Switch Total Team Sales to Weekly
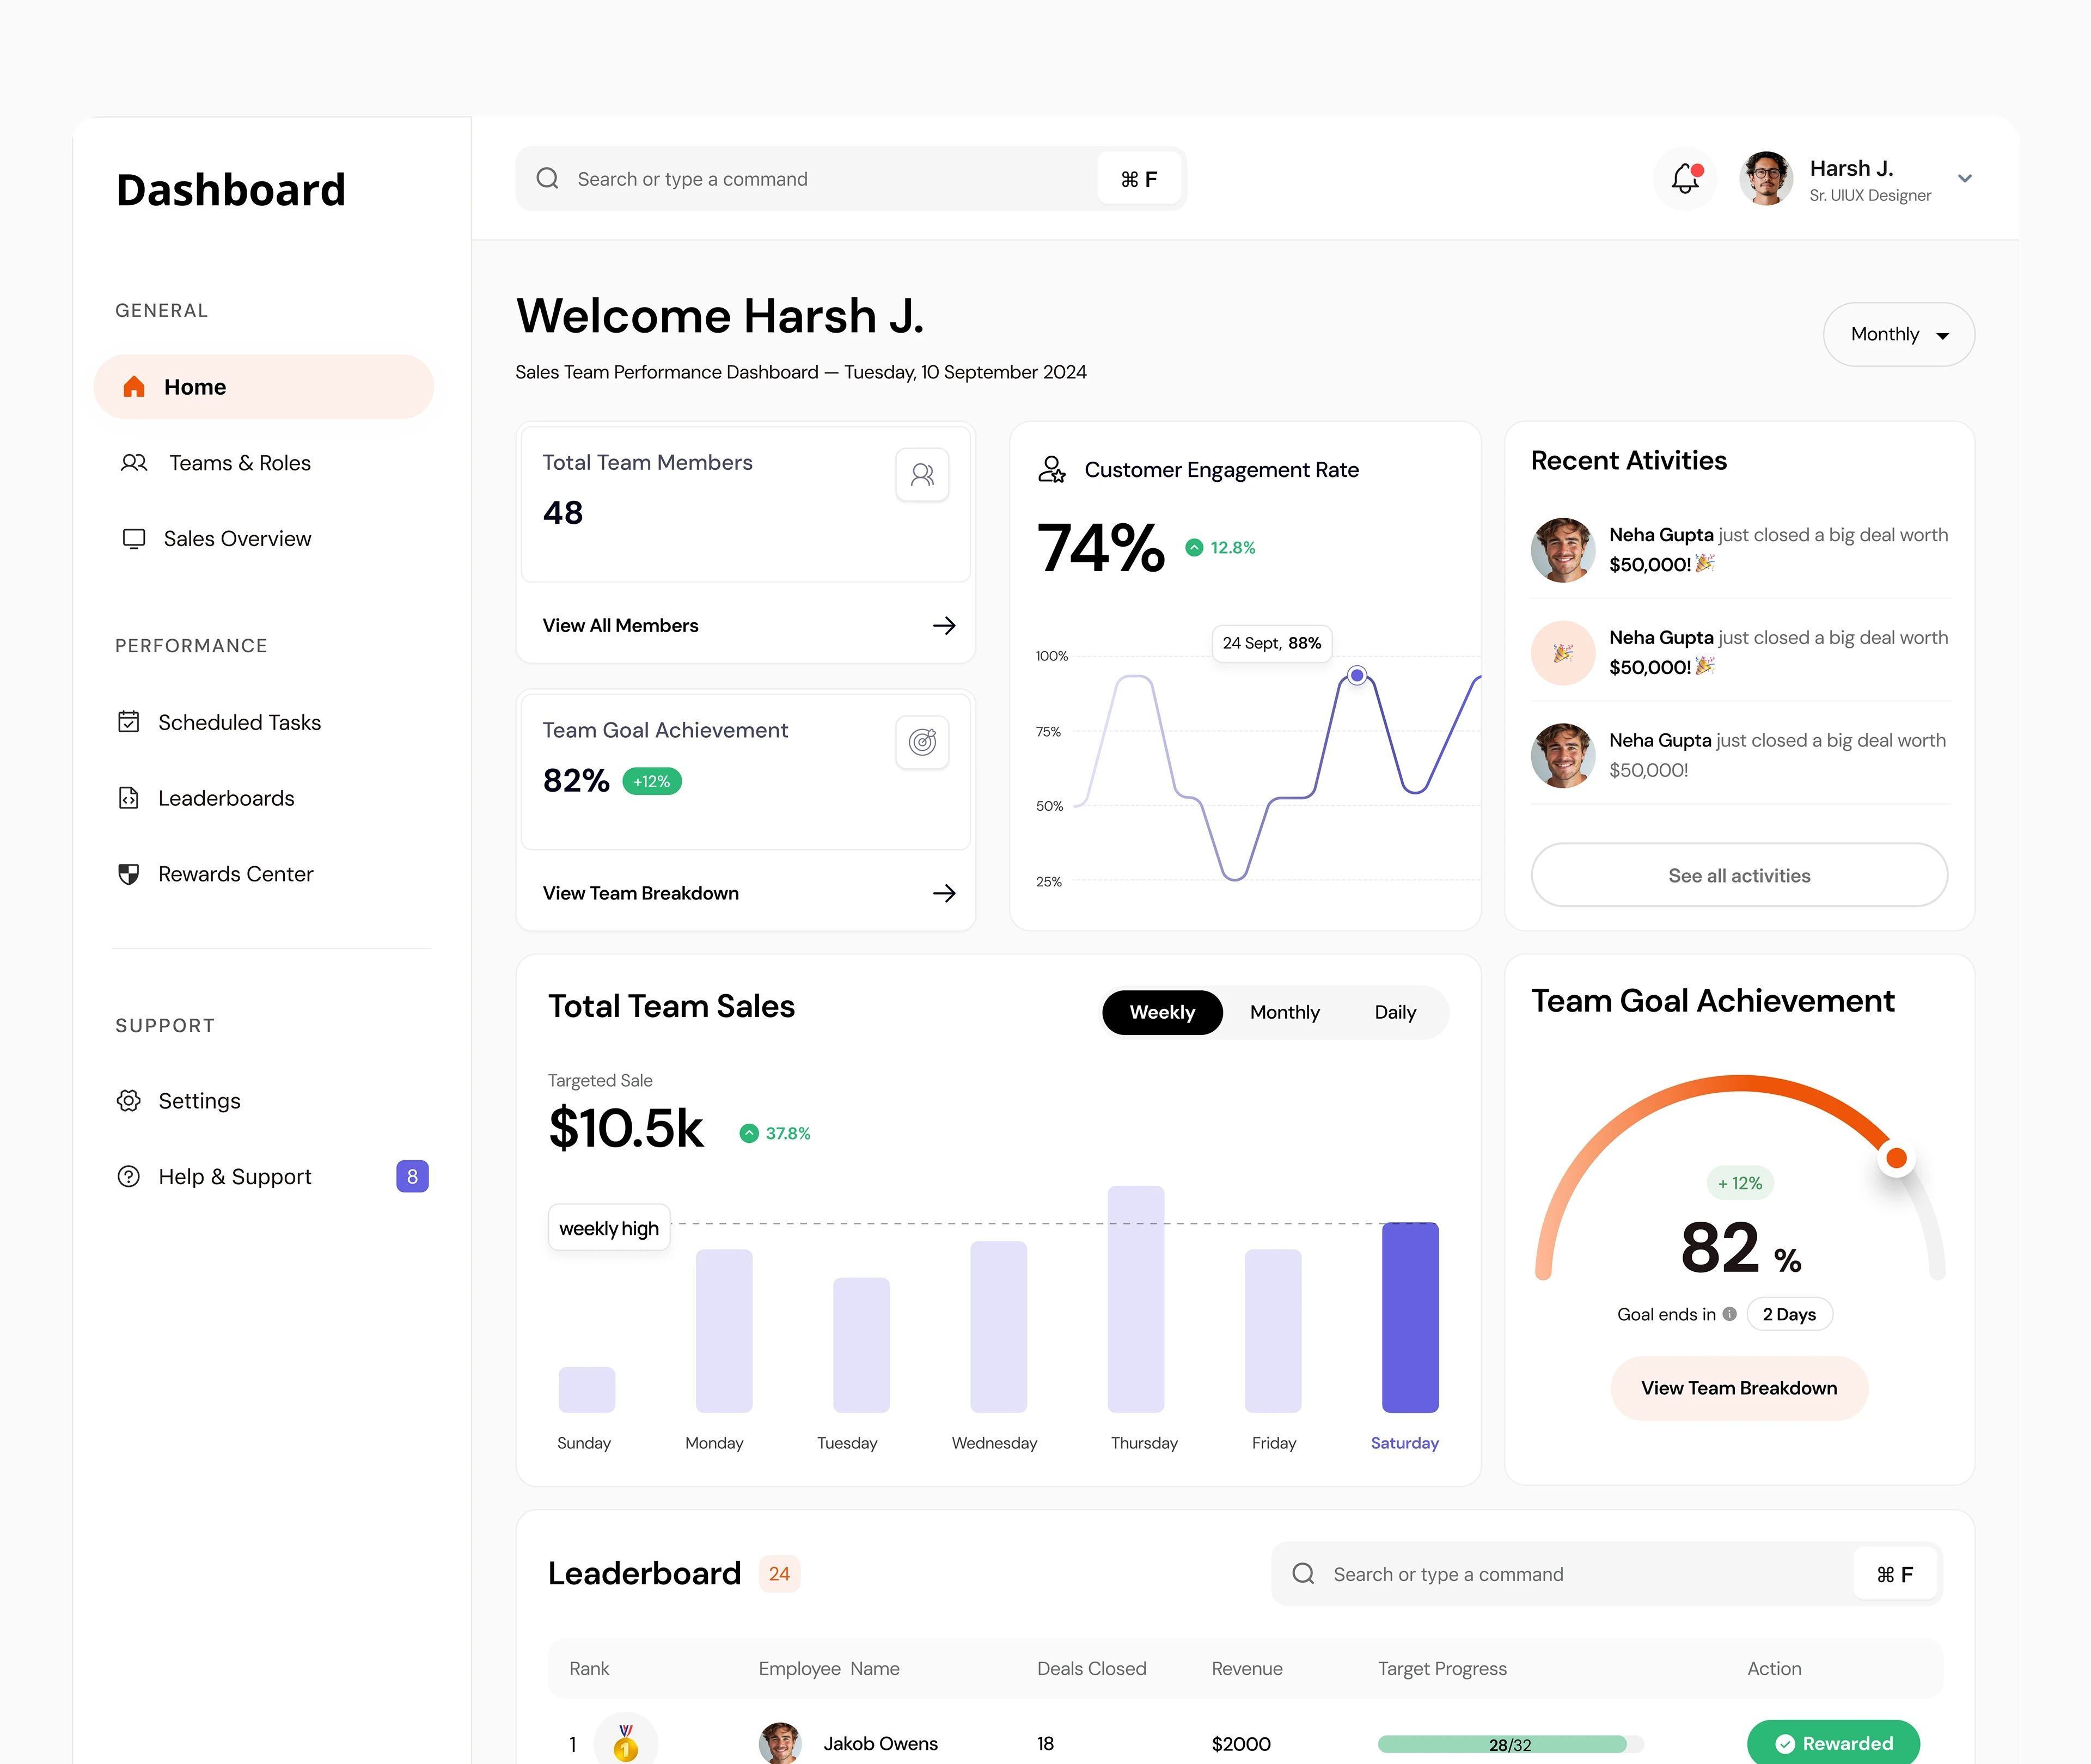The width and height of the screenshot is (2091, 1764). [x=1161, y=1012]
